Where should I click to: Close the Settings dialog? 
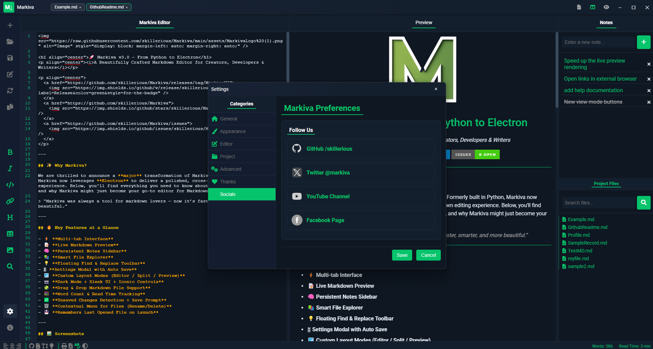(x=436, y=89)
